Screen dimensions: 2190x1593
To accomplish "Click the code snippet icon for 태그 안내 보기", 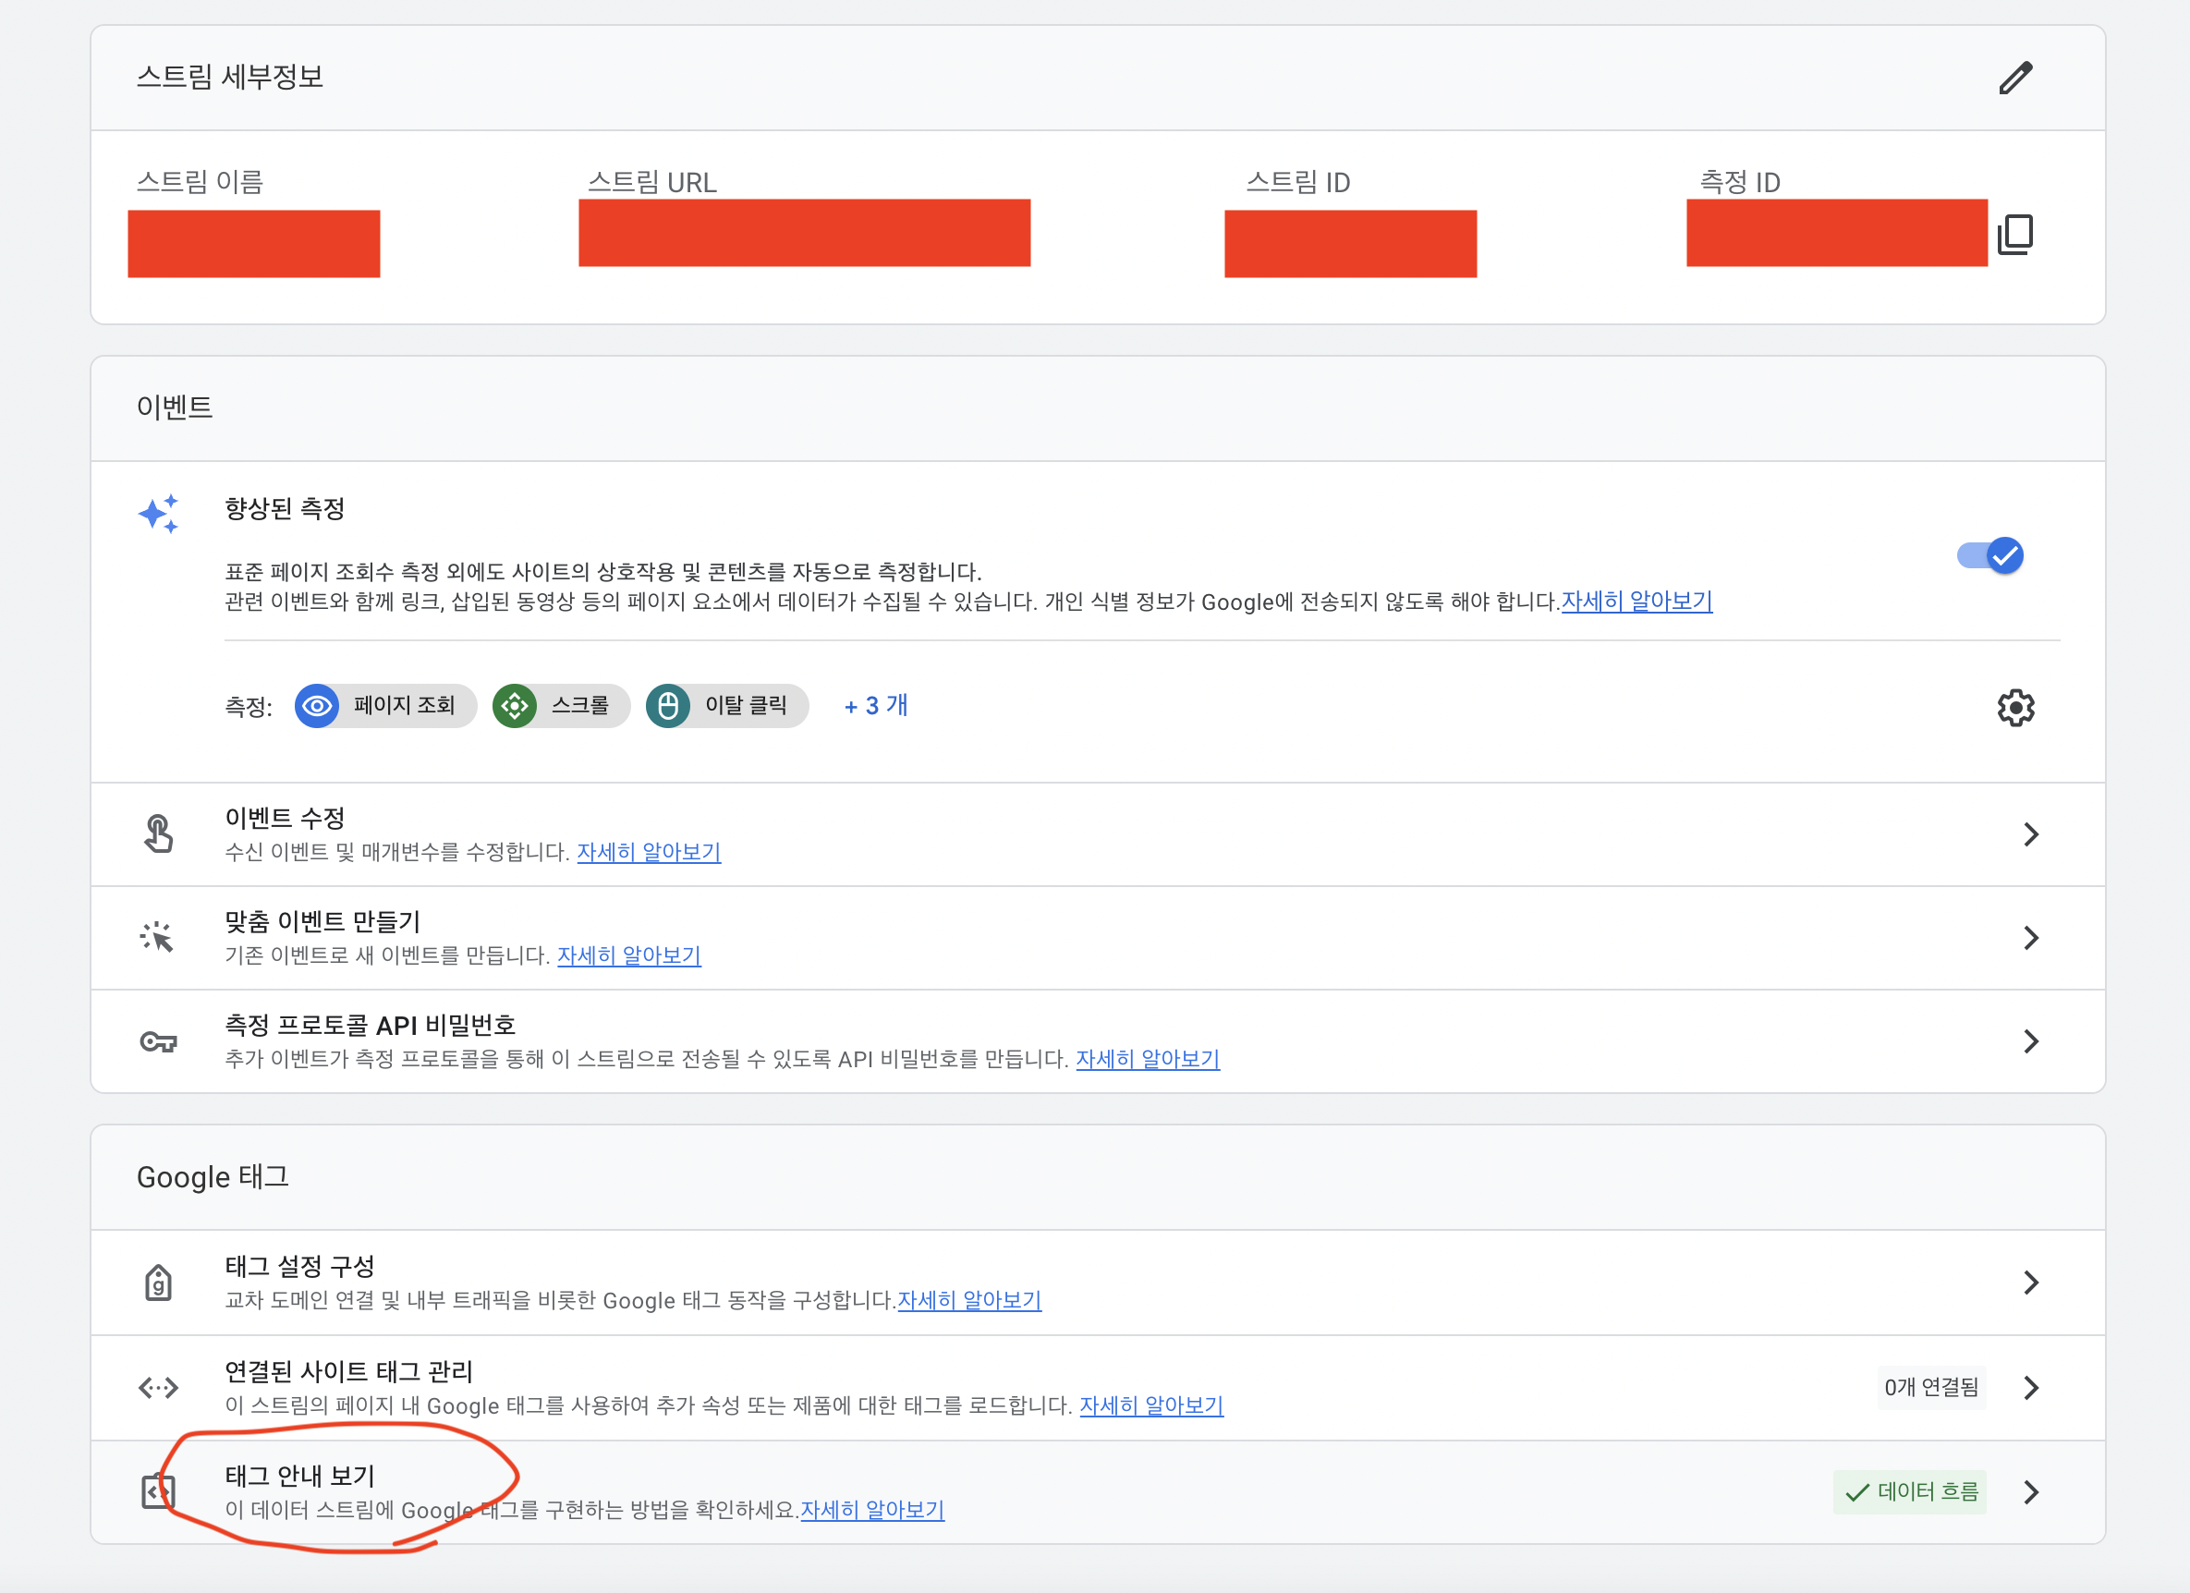I will tap(158, 1491).
